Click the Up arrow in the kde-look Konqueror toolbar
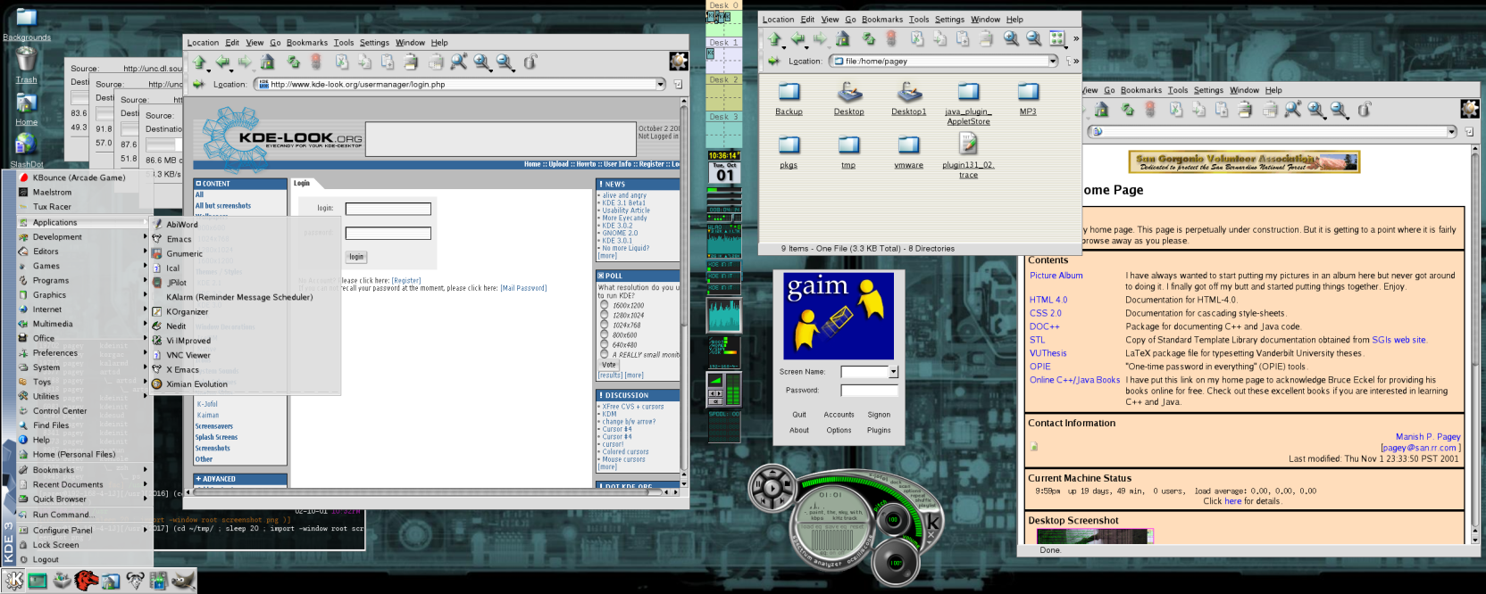The image size is (1486, 594). pos(199,62)
